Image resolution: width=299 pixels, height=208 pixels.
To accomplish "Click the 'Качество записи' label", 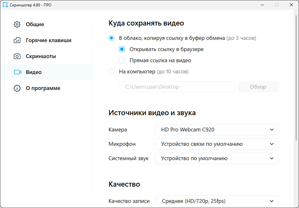I will (129, 201).
